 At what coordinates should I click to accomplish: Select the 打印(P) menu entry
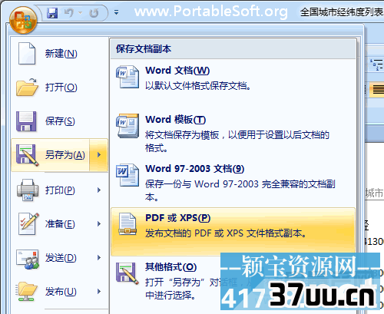coord(60,190)
